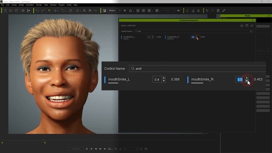
Task: Close the Tracking Data Inspector panel
Action: [x=253, y=20]
